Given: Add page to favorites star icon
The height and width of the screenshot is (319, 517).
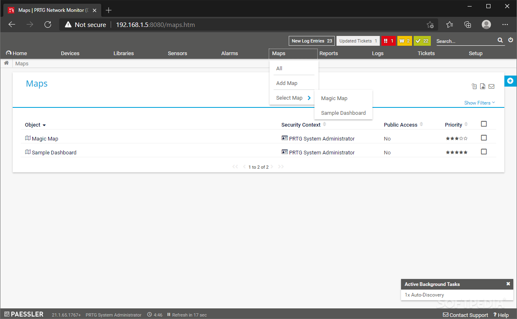Looking at the screenshot, I should coord(430,25).
